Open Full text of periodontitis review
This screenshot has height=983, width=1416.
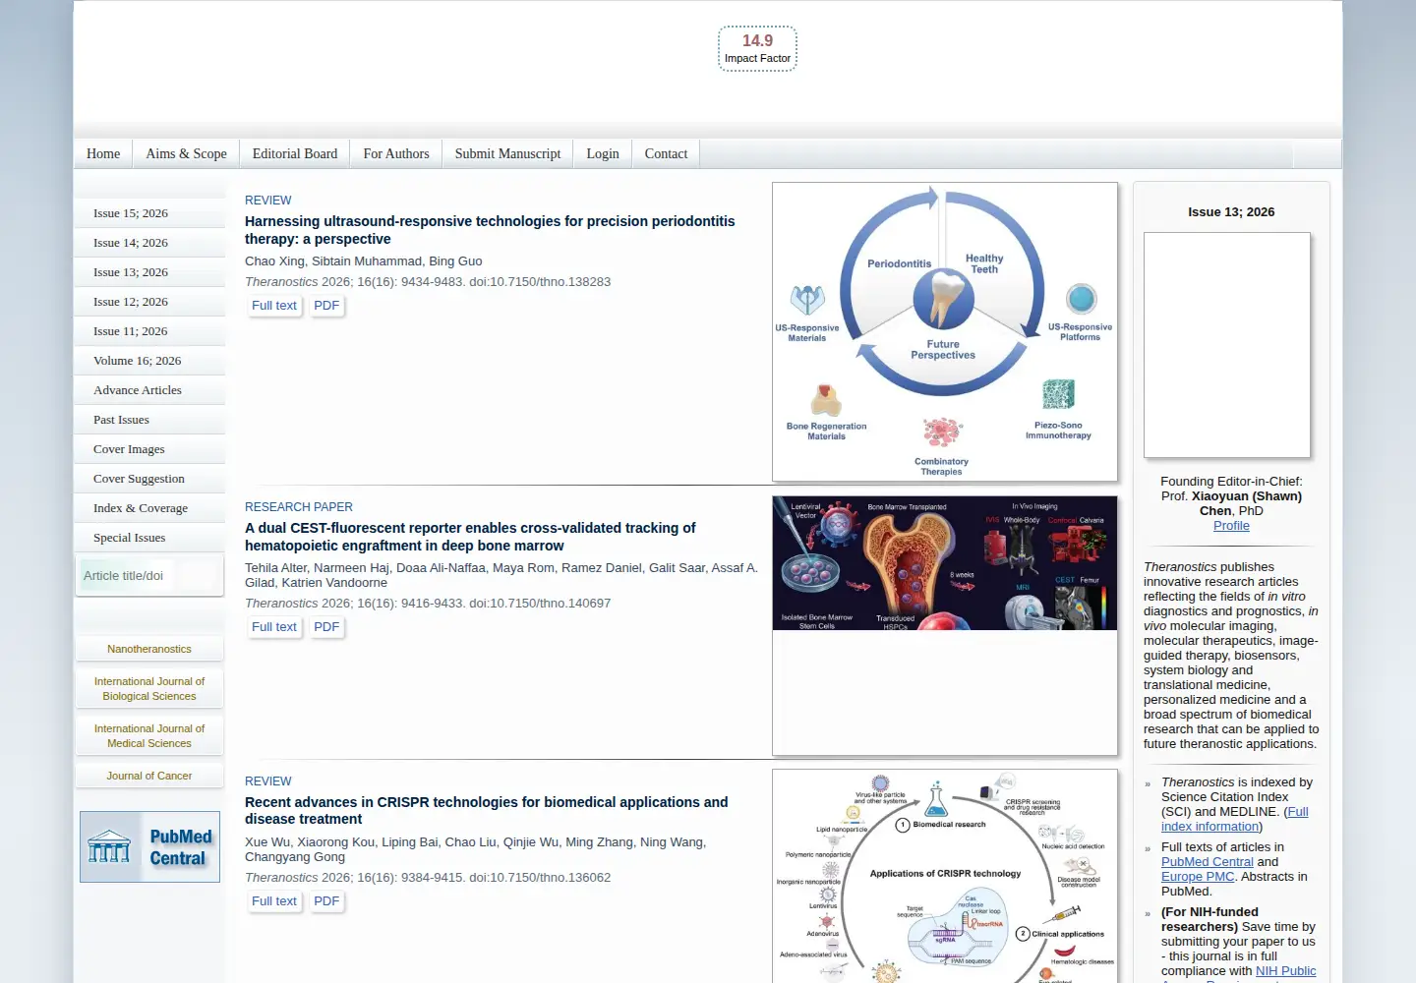(x=274, y=306)
